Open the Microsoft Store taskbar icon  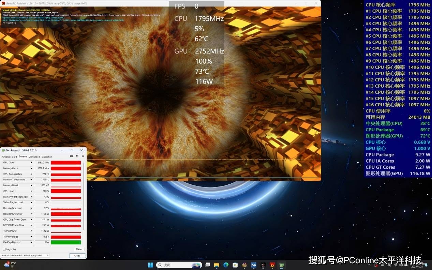[235, 265]
